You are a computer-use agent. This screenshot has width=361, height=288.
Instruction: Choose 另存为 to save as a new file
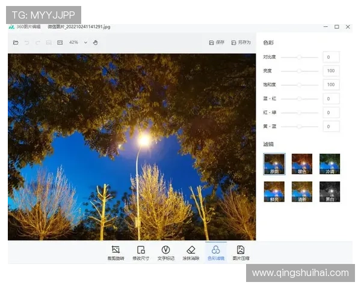click(241, 43)
